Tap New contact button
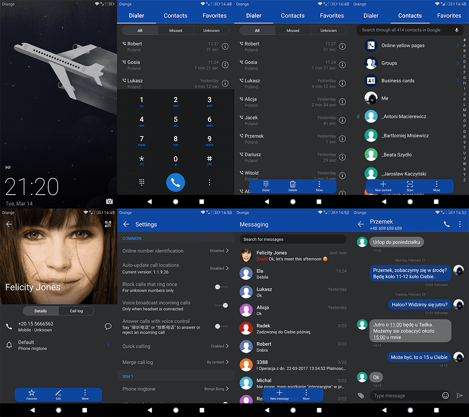 point(383,186)
